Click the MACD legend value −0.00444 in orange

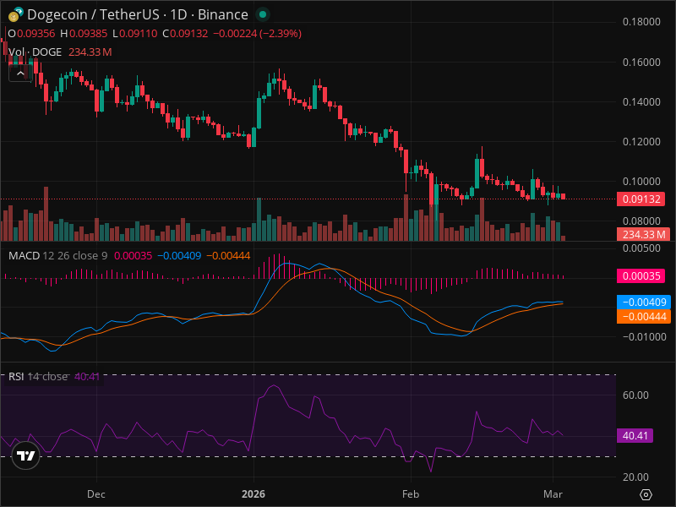coord(228,256)
